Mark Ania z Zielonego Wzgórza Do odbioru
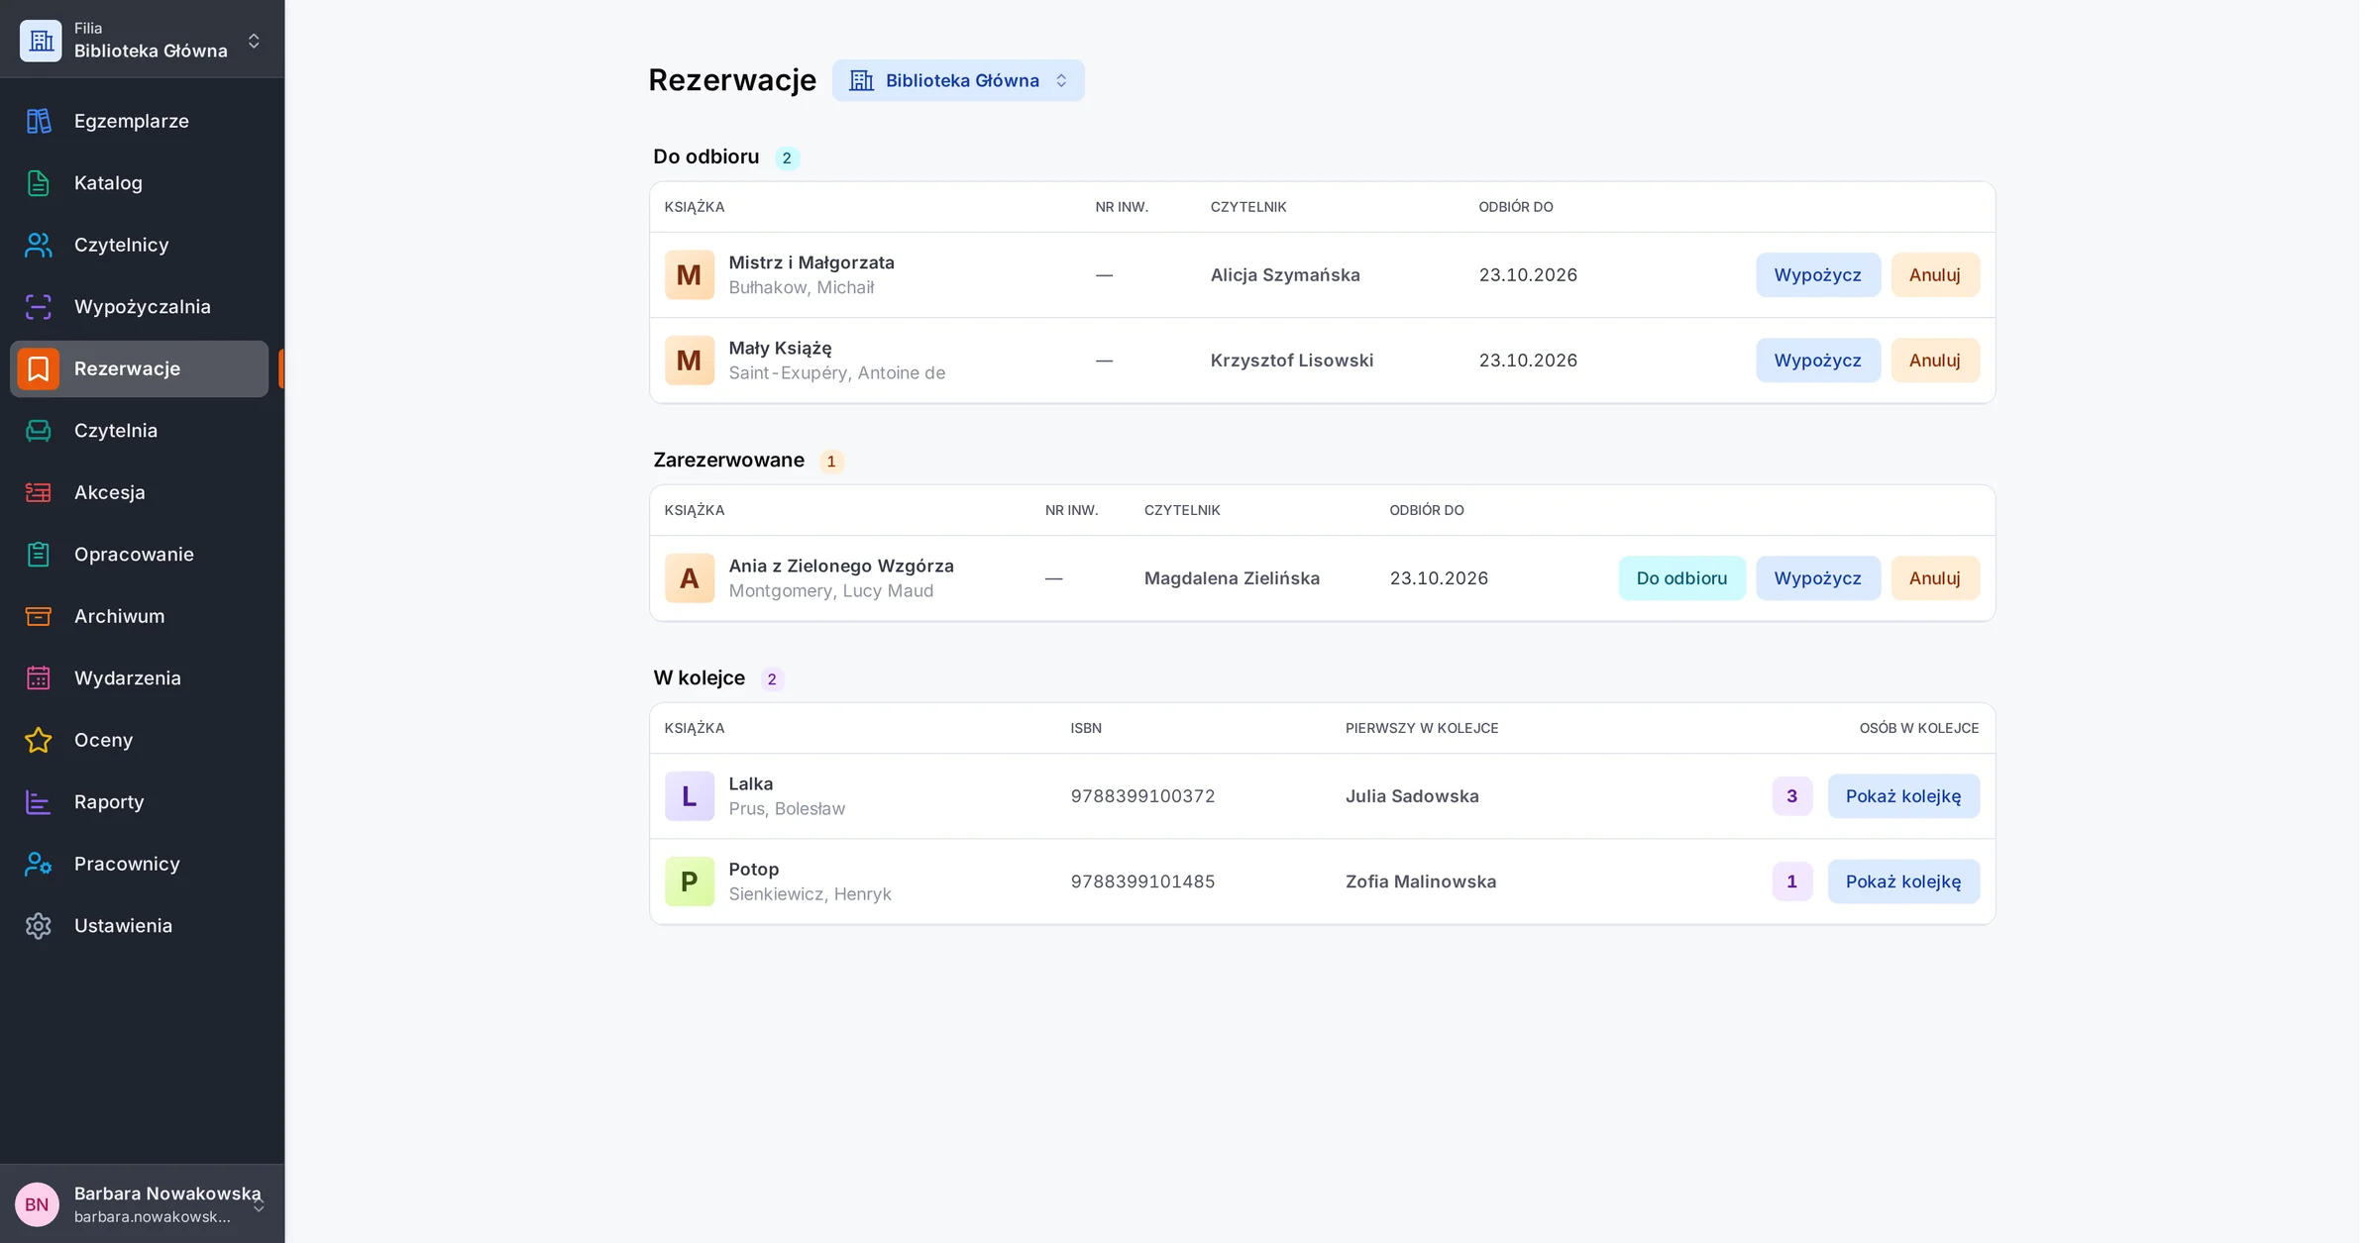Screen dimensions: 2378x1243 click(1681, 578)
